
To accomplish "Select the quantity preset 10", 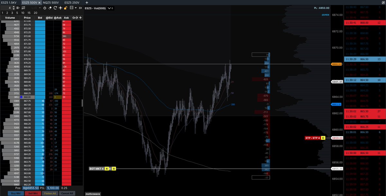I will pos(23,13).
